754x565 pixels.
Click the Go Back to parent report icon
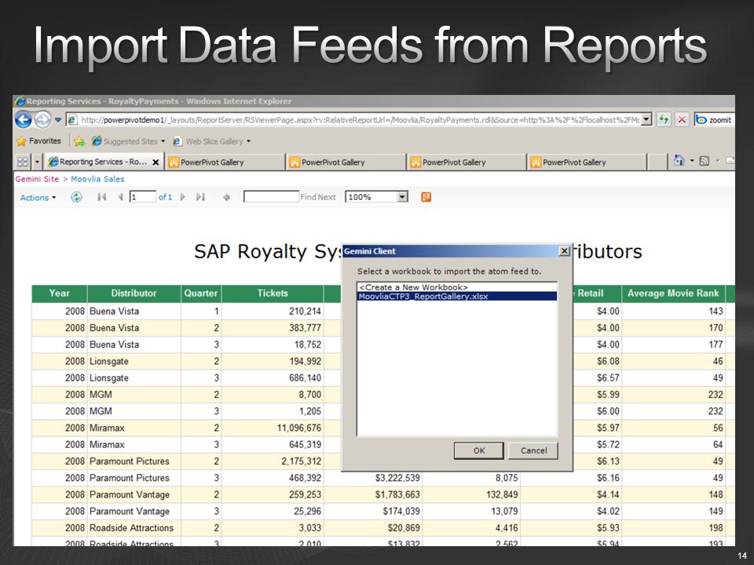[x=226, y=197]
